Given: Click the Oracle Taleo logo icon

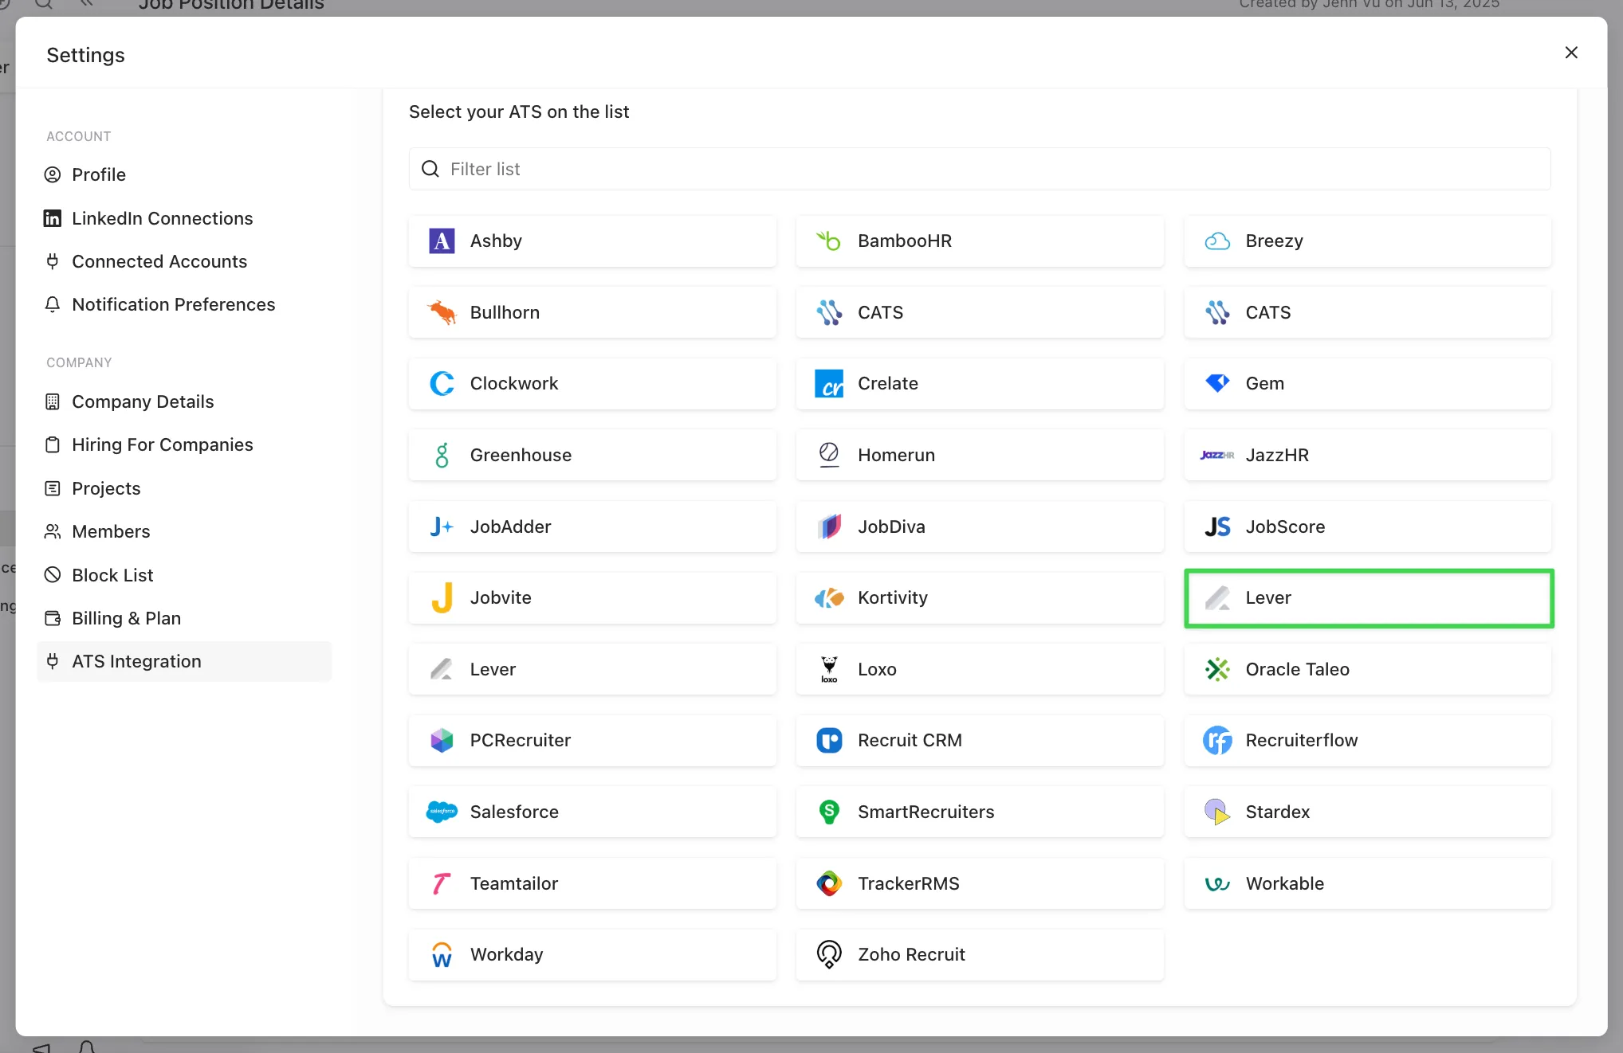Looking at the screenshot, I should pyautogui.click(x=1217, y=669).
